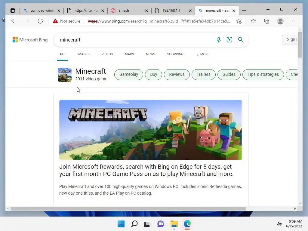
Task: Open the clock and date panel
Action: click(294, 224)
